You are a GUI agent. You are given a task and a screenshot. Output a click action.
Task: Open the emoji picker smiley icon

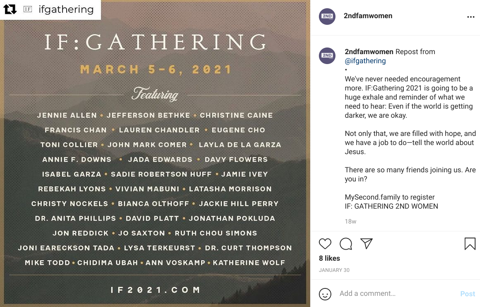326,294
